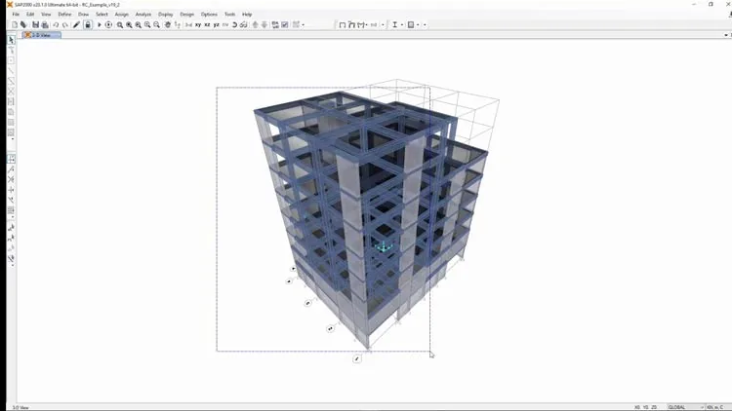
Task: Open the Define menu
Action: (x=64, y=15)
